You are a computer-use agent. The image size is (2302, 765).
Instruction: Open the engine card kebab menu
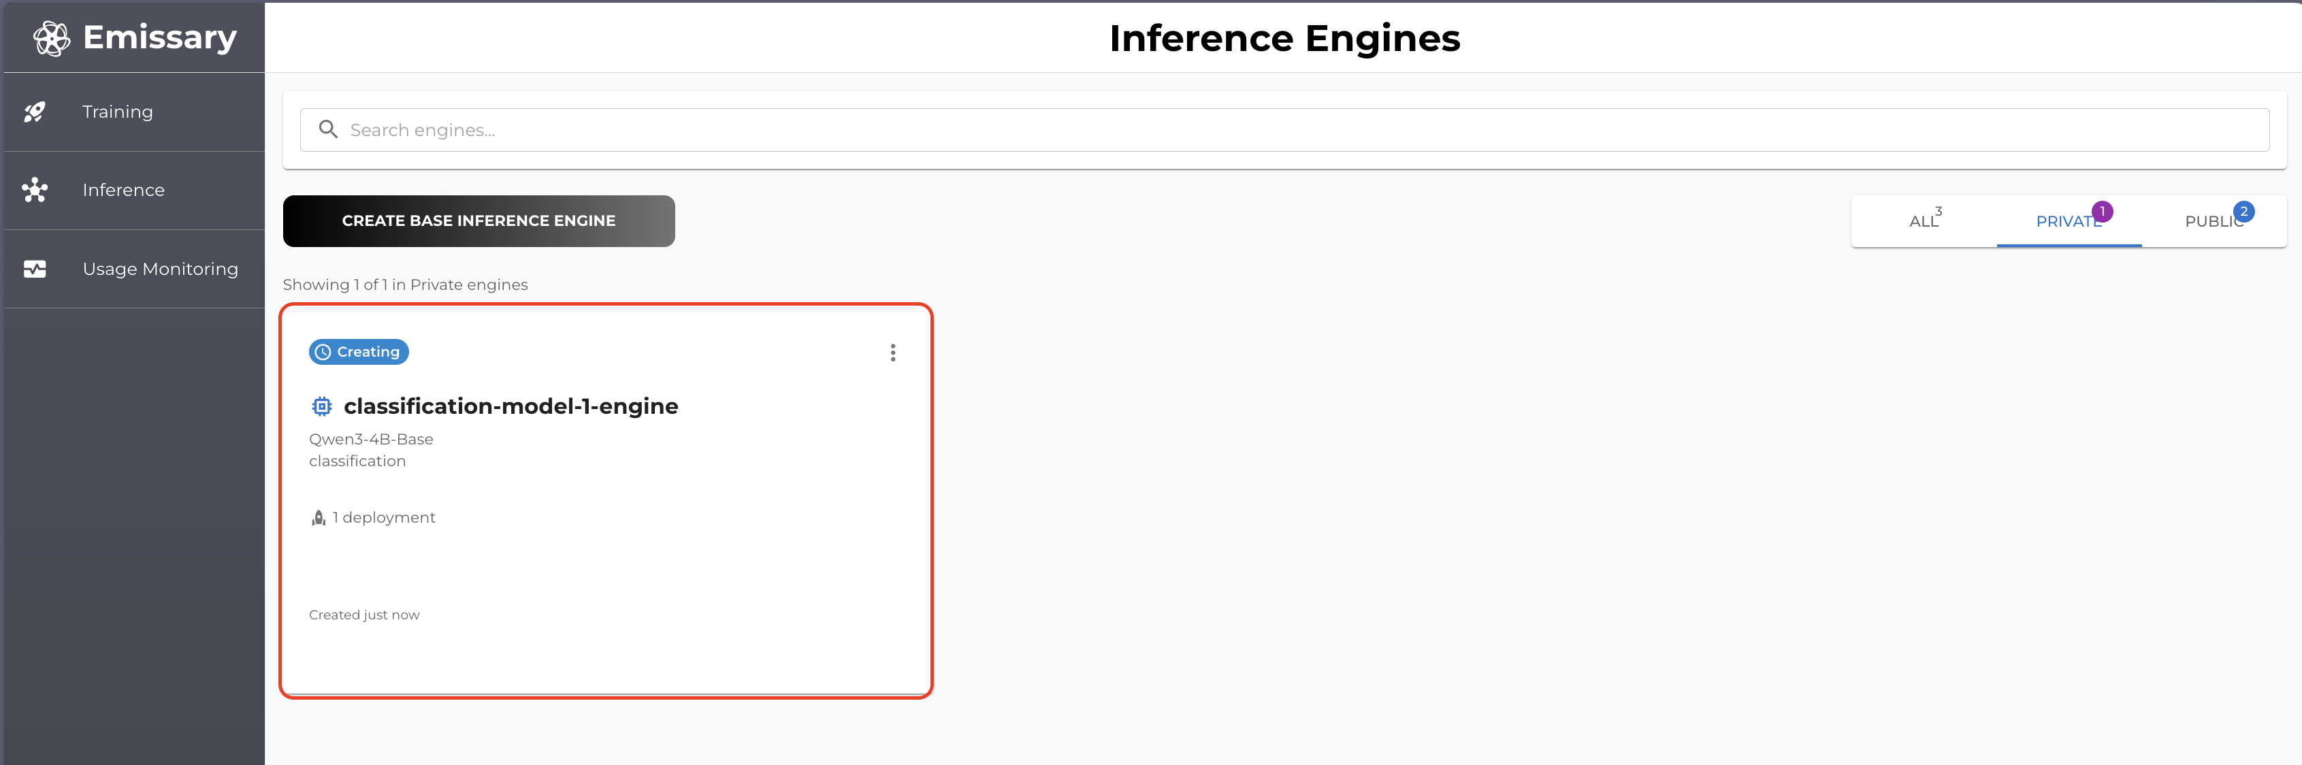[893, 352]
